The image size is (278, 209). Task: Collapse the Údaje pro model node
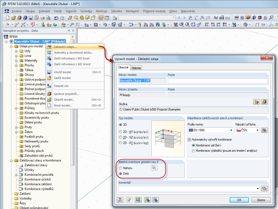(x=11, y=47)
